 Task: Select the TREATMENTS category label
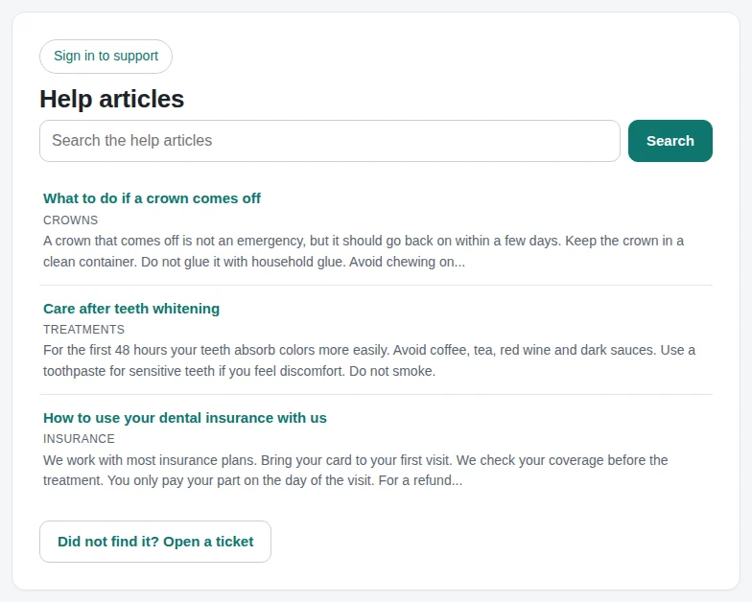click(x=84, y=330)
